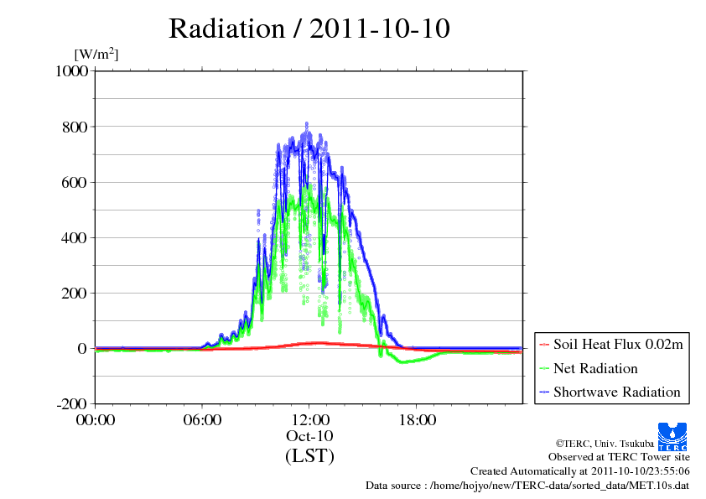Click the blue Shortwave Radiation legend marker
Viewport: 706px width, 499px height.
pyautogui.click(x=544, y=392)
